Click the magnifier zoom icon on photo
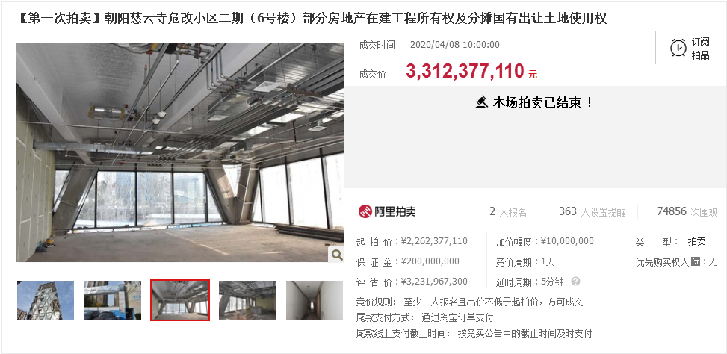 tap(337, 255)
